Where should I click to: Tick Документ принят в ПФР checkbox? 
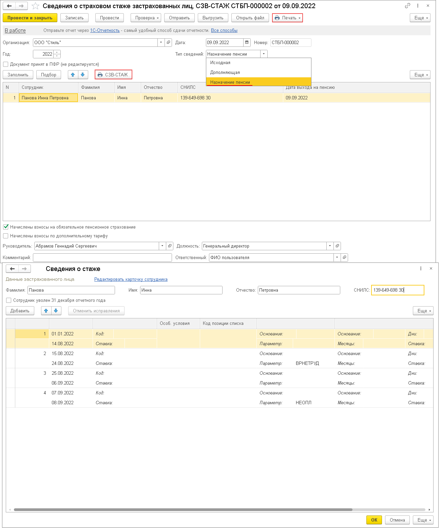click(x=5, y=64)
